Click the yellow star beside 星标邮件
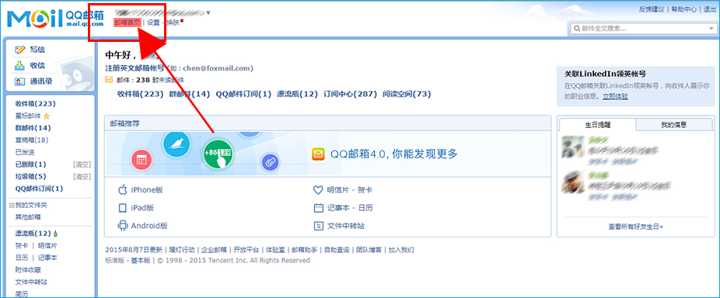The width and height of the screenshot is (720, 298). [47, 116]
